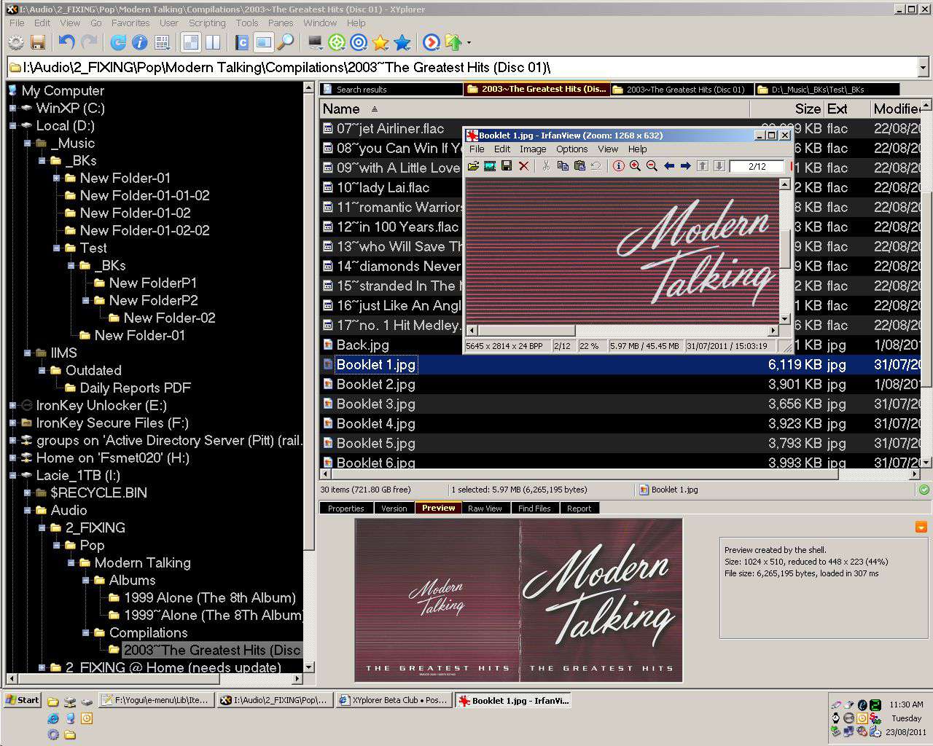Screen dimensions: 933x746
Task: Switch to the Raw View tab
Action: (x=485, y=508)
